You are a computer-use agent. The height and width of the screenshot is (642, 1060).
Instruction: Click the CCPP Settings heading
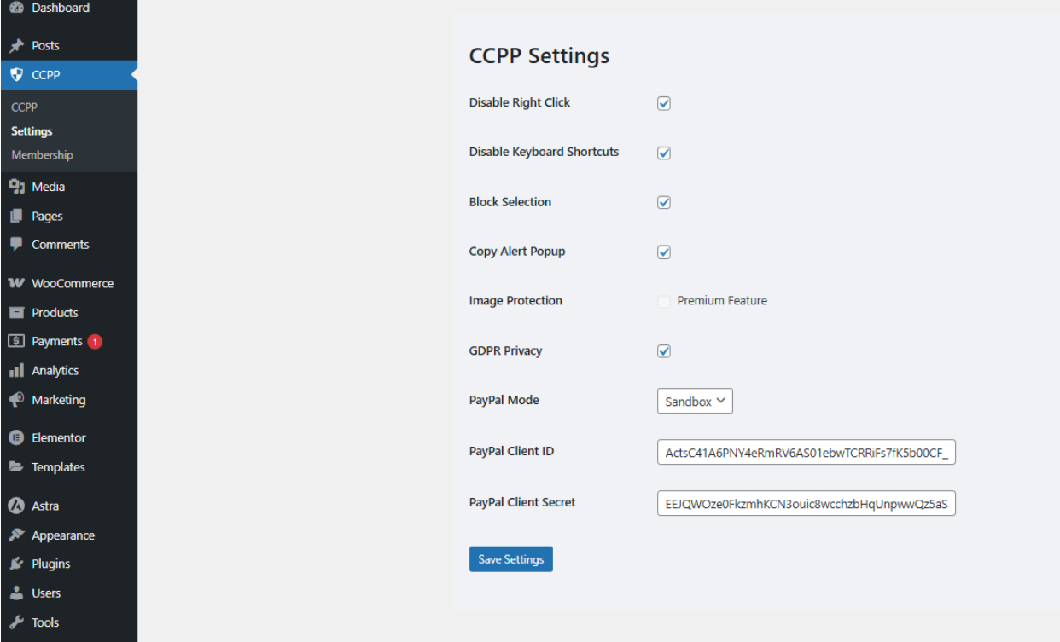(539, 56)
